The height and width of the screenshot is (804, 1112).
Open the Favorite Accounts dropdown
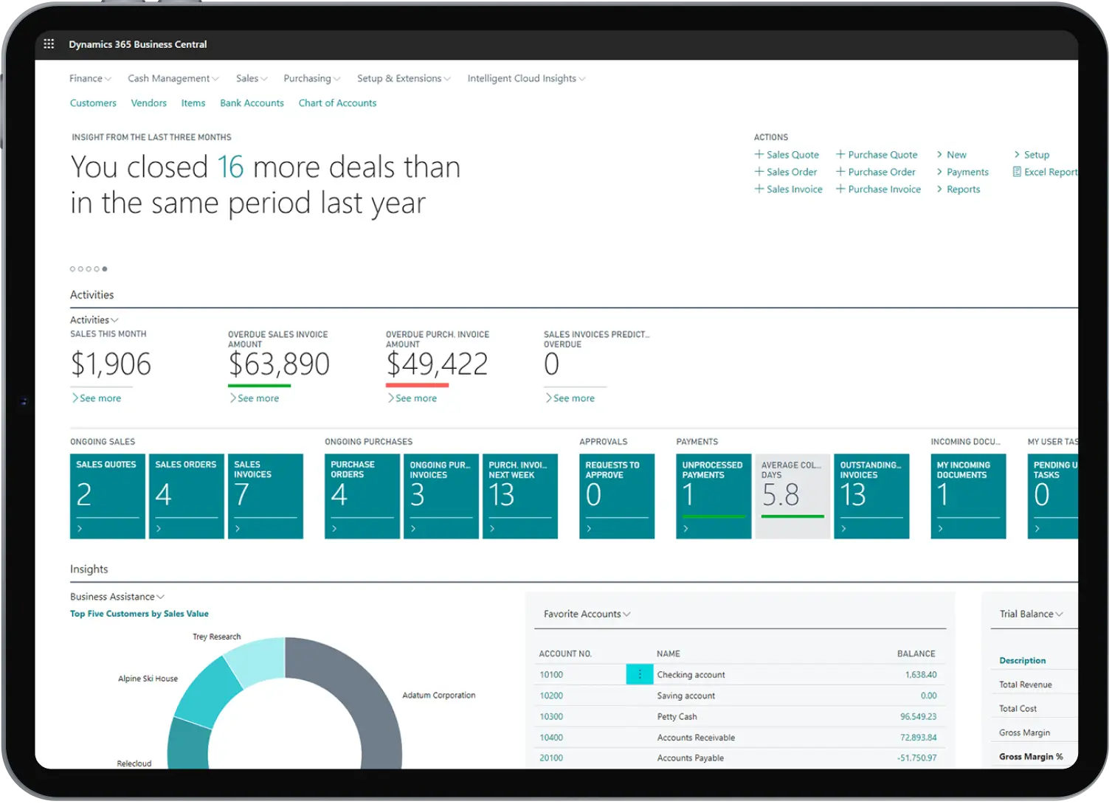[x=587, y=614]
